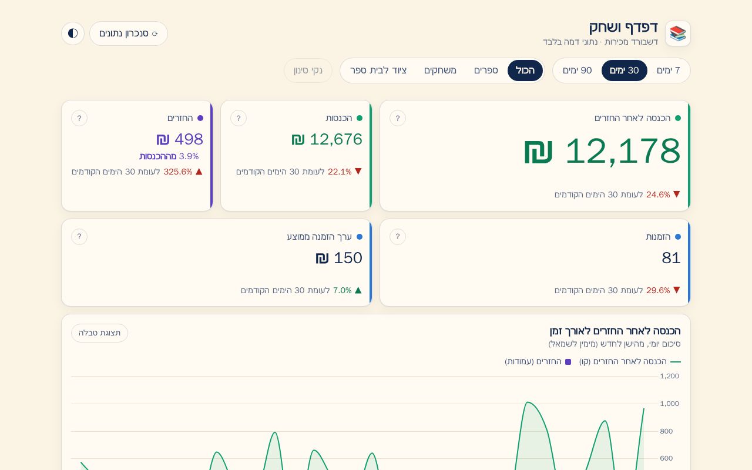Screen dimensions: 752x470
Task: Select the 90 ימים range
Action: click(578, 70)
